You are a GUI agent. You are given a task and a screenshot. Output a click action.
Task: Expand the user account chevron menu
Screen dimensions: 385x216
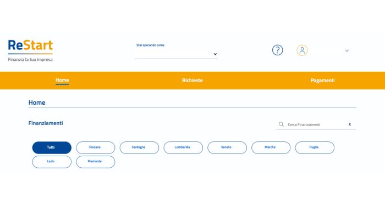[x=346, y=50]
